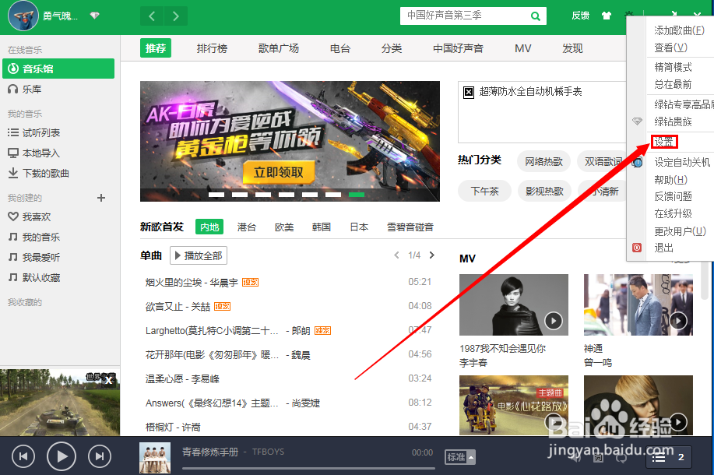Play the 1987我不知会遇见你 MV thumbnail
The height and width of the screenshot is (475, 714).
coord(514,304)
